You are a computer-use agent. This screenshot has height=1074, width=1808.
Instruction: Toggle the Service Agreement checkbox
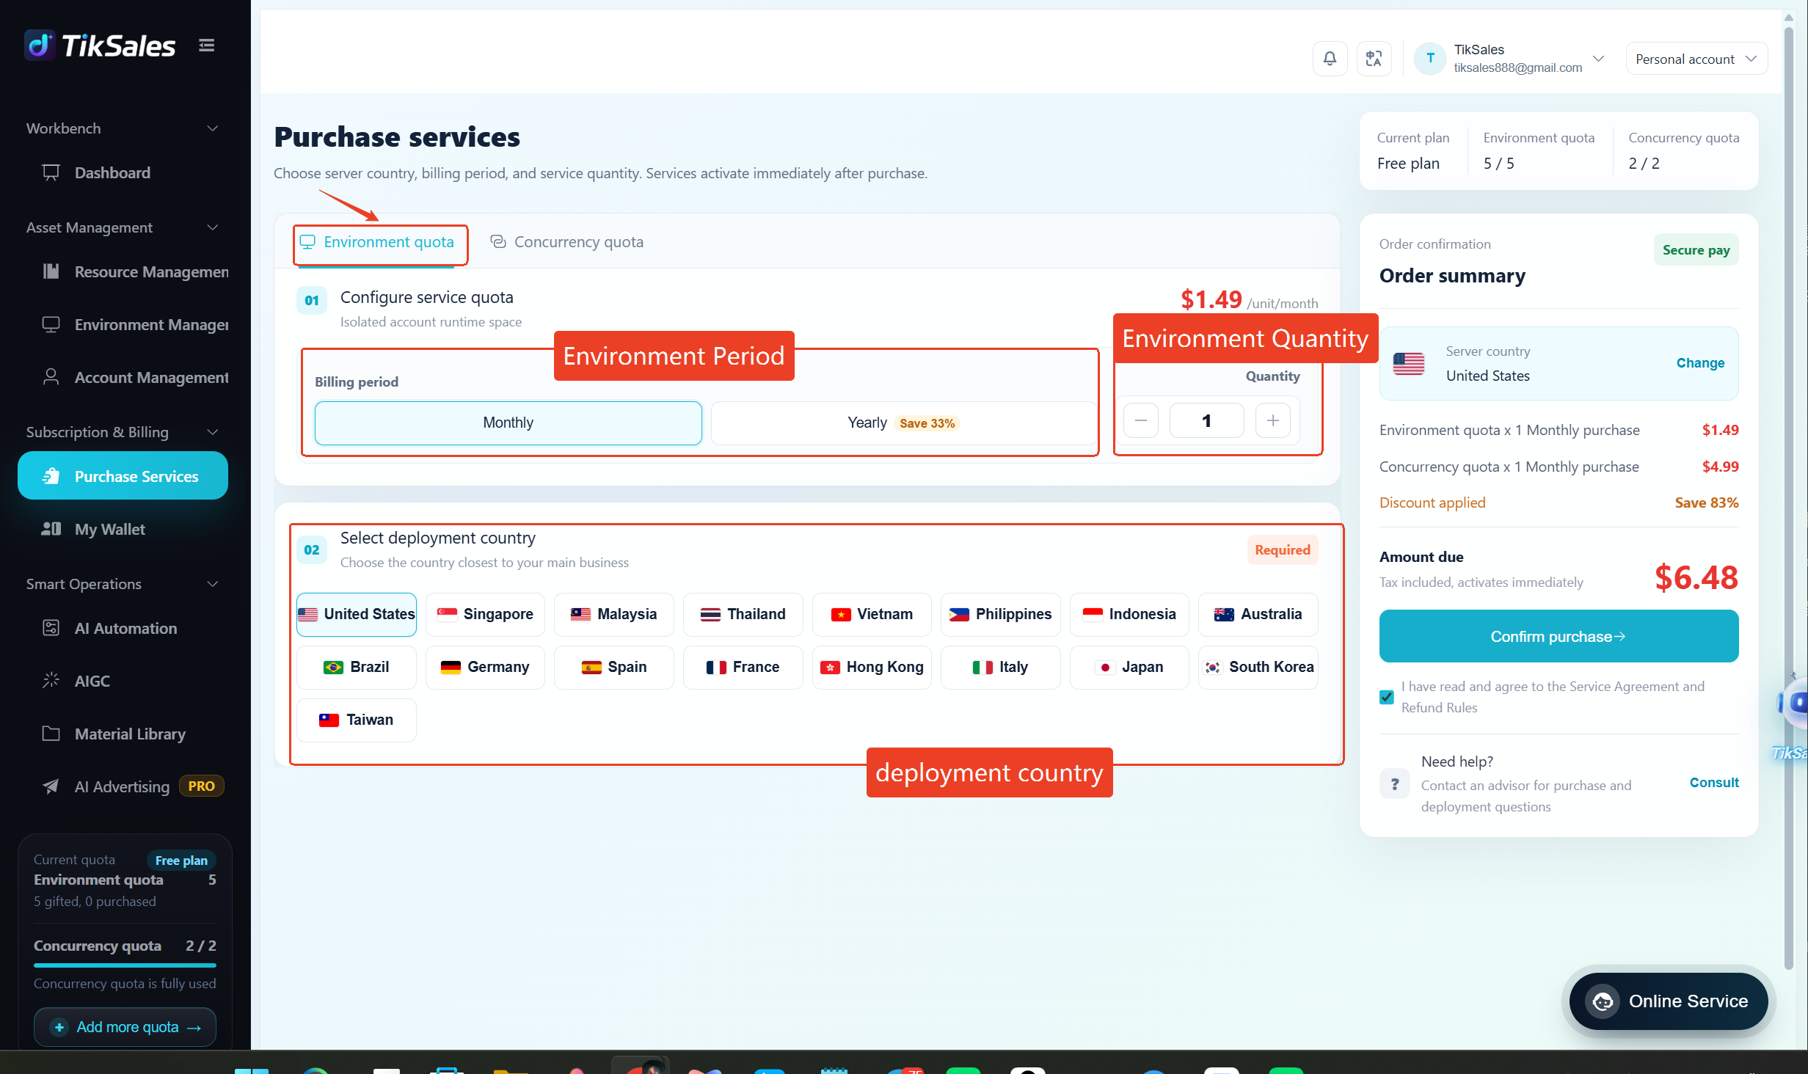coord(1386,696)
